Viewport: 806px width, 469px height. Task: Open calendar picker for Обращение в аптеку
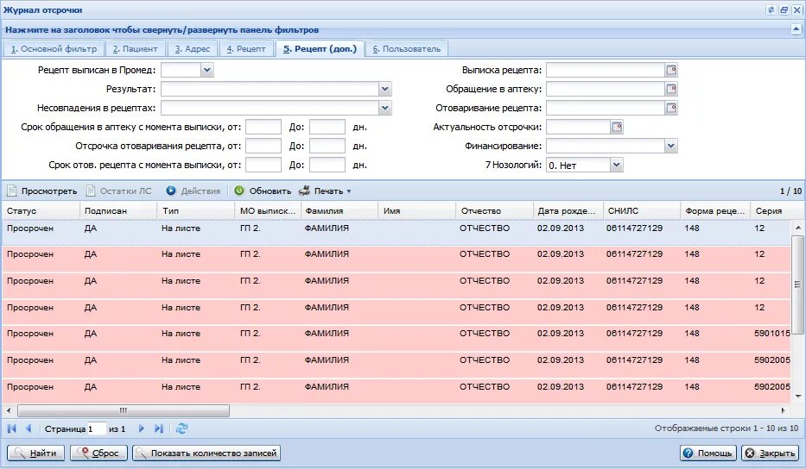(671, 89)
